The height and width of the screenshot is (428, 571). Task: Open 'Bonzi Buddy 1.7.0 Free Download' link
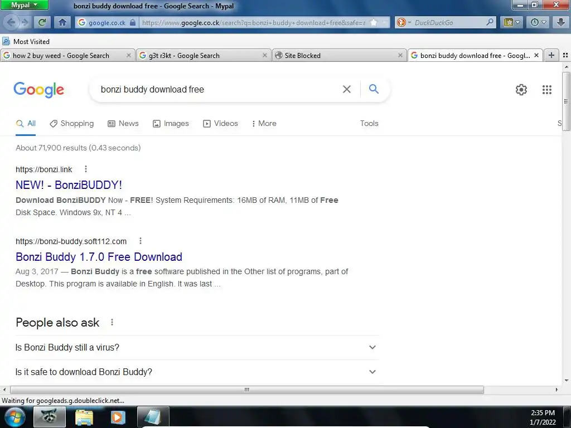click(99, 257)
